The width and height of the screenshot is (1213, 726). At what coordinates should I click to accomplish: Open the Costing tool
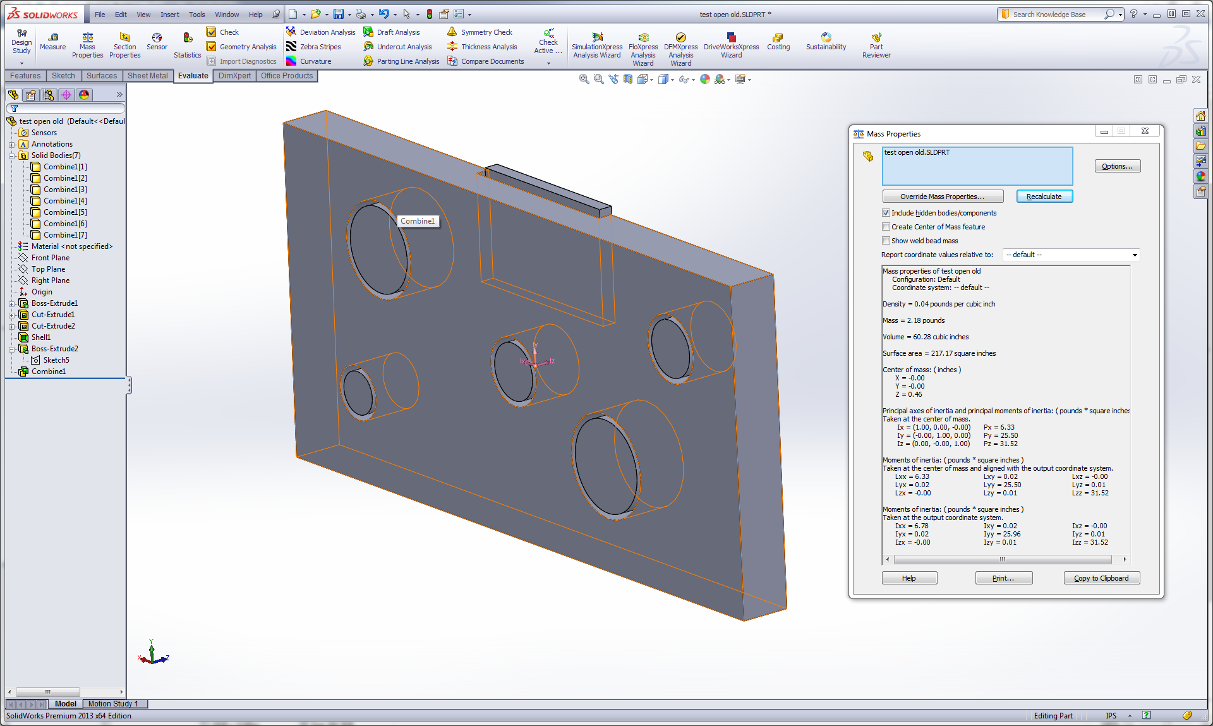[778, 38]
